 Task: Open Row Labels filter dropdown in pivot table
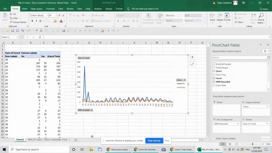(19, 56)
